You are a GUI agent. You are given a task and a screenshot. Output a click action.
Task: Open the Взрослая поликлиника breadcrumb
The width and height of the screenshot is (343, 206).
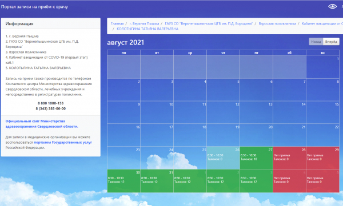[x=277, y=23]
